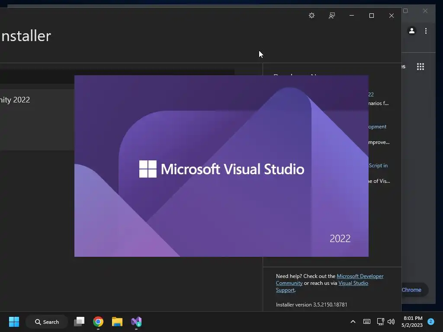Click the partial link ending in 'opment'

click(x=377, y=127)
